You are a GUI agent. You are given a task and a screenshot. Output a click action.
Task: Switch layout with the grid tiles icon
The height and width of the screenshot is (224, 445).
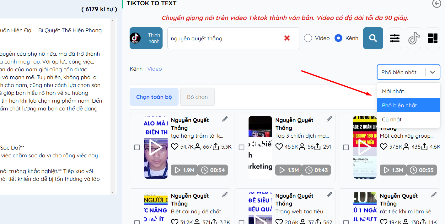pos(433,38)
